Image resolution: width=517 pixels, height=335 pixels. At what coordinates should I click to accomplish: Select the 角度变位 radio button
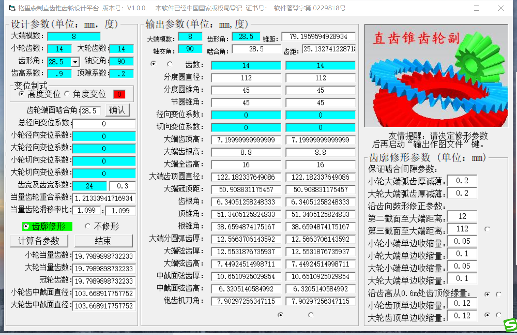tap(67, 94)
